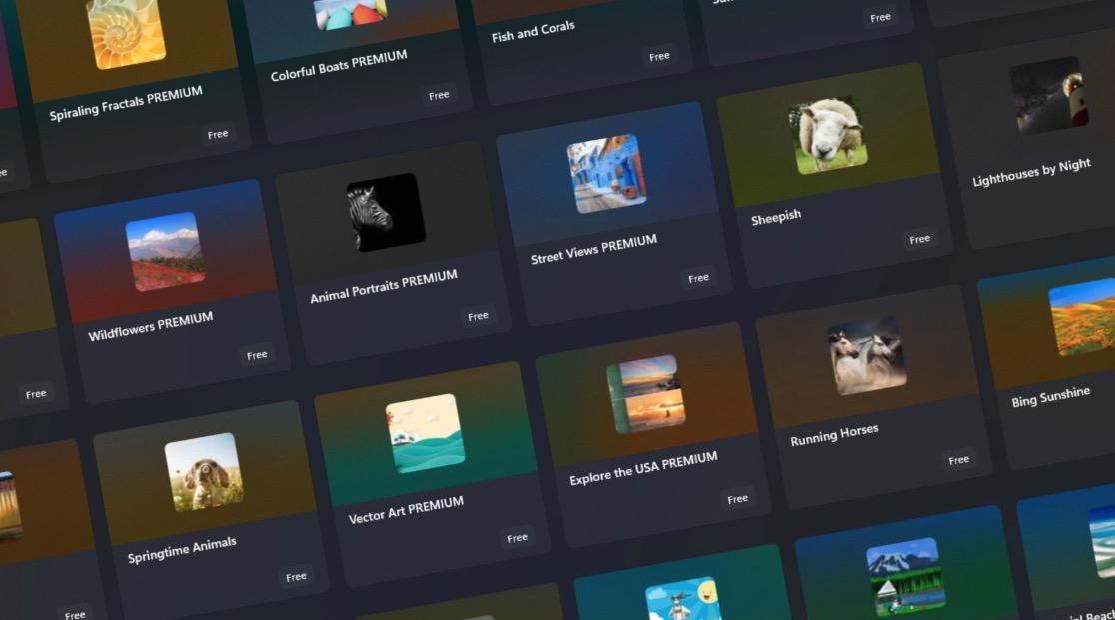Open the Wildflowers PREMIUM theme
Viewport: 1115px width, 620px height.
point(163,253)
